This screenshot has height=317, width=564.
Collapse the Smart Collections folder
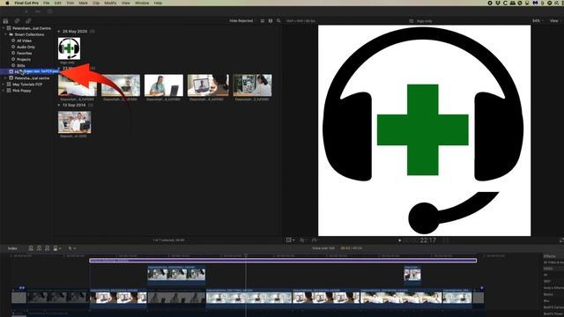(6, 34)
